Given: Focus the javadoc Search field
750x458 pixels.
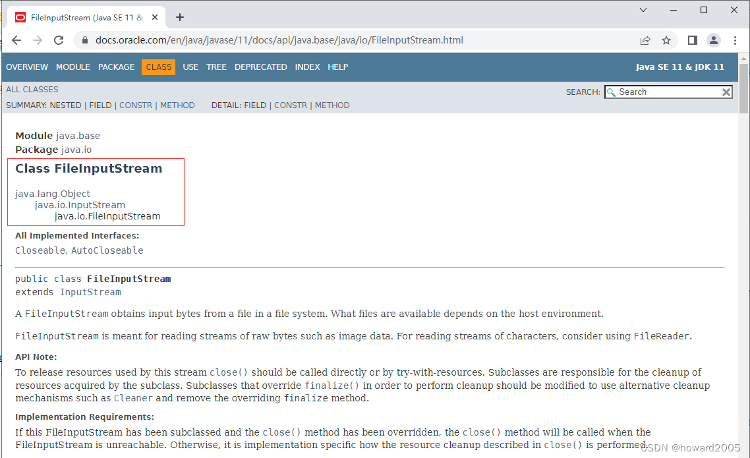Looking at the screenshot, I should click(669, 92).
